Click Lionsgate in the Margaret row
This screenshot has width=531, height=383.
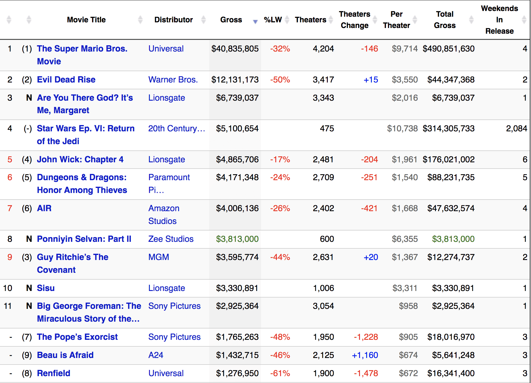coord(167,98)
